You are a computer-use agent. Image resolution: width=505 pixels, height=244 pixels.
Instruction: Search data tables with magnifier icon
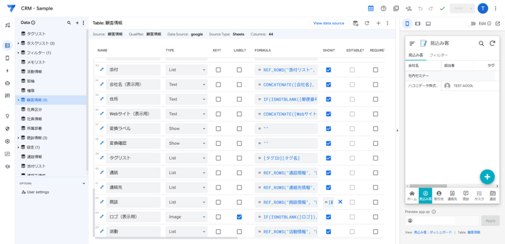coord(69,23)
